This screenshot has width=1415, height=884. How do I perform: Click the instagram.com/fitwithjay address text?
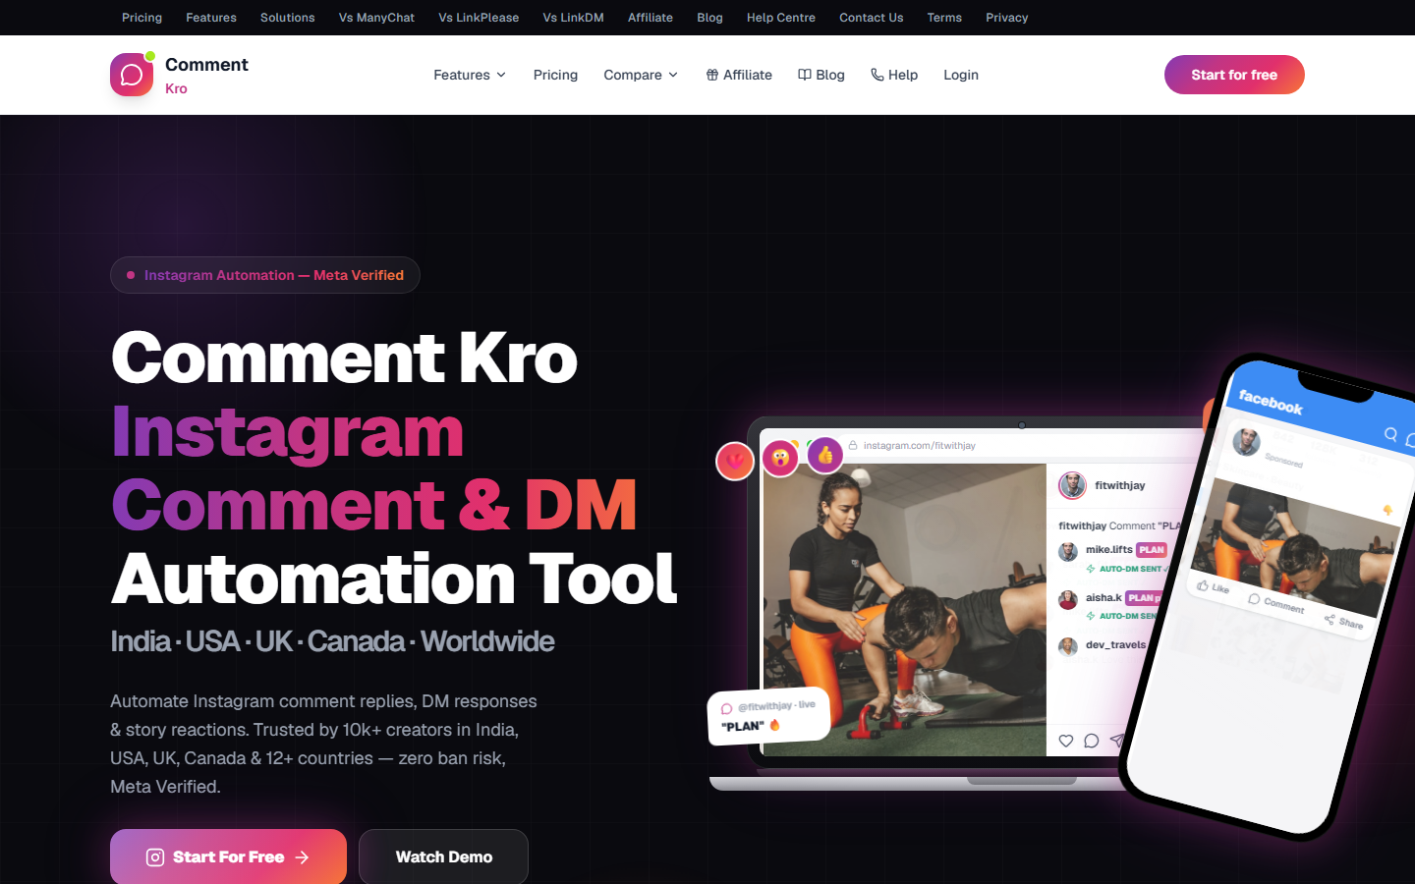point(920,445)
